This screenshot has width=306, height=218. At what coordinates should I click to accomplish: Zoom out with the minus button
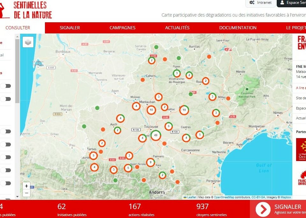coord(26,193)
